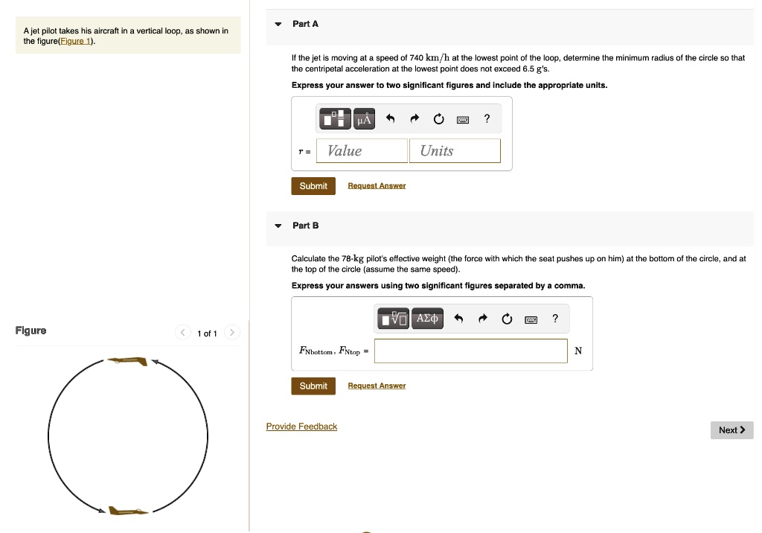Open the μÅ units palette in Part A
The height and width of the screenshot is (533, 762).
pos(364,118)
